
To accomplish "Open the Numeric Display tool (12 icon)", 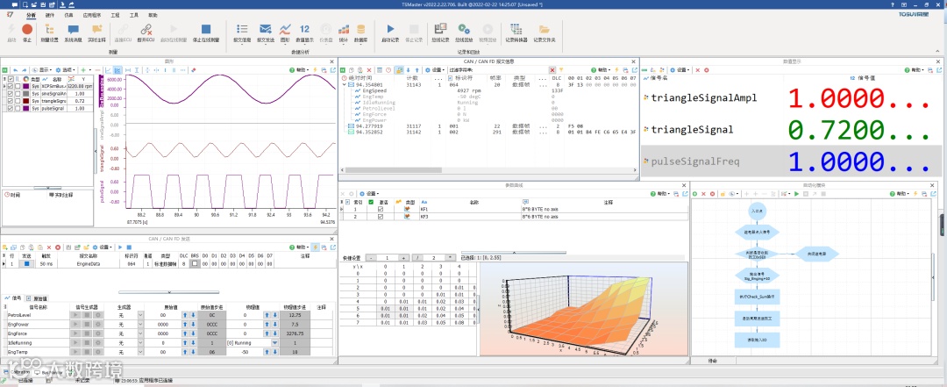I will click(304, 31).
